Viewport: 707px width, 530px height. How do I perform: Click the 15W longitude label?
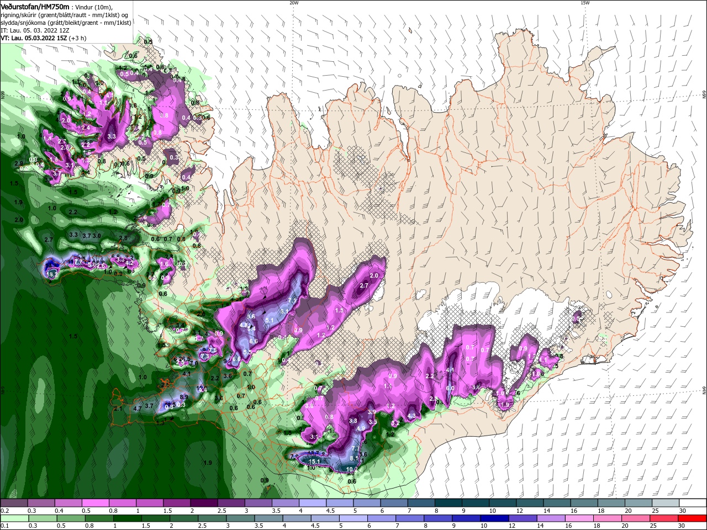(x=585, y=3)
